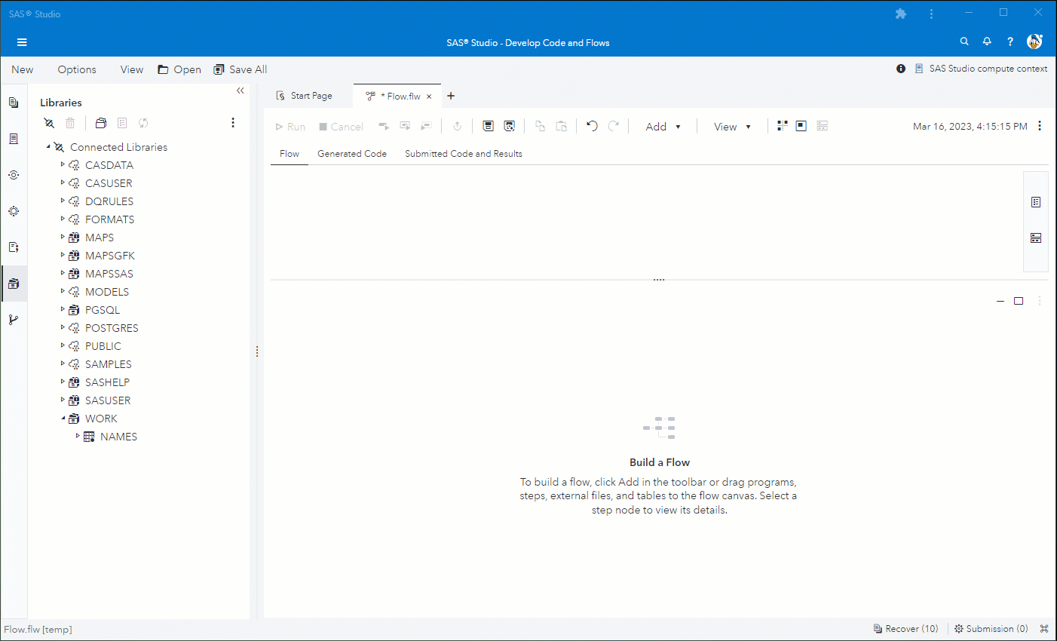Open the Git branch icon in left sidebar

click(x=14, y=320)
